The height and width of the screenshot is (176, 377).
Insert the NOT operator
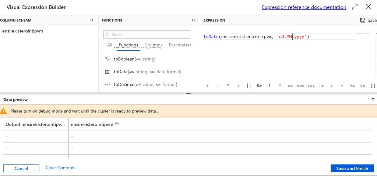(x=269, y=86)
